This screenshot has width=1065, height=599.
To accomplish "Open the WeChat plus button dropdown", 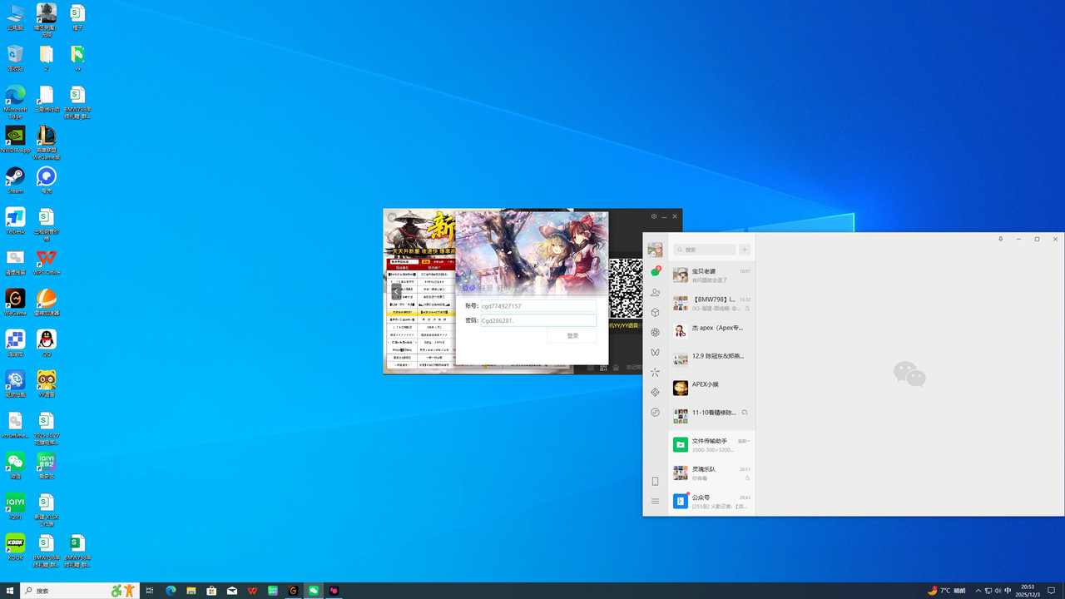I will [x=745, y=250].
